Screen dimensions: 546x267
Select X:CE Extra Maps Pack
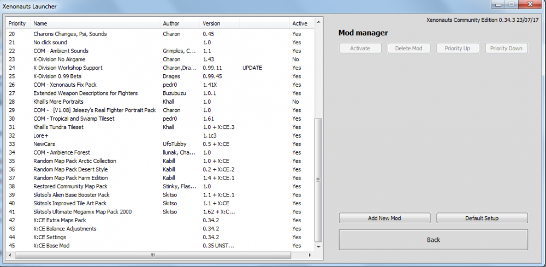pos(160,221)
